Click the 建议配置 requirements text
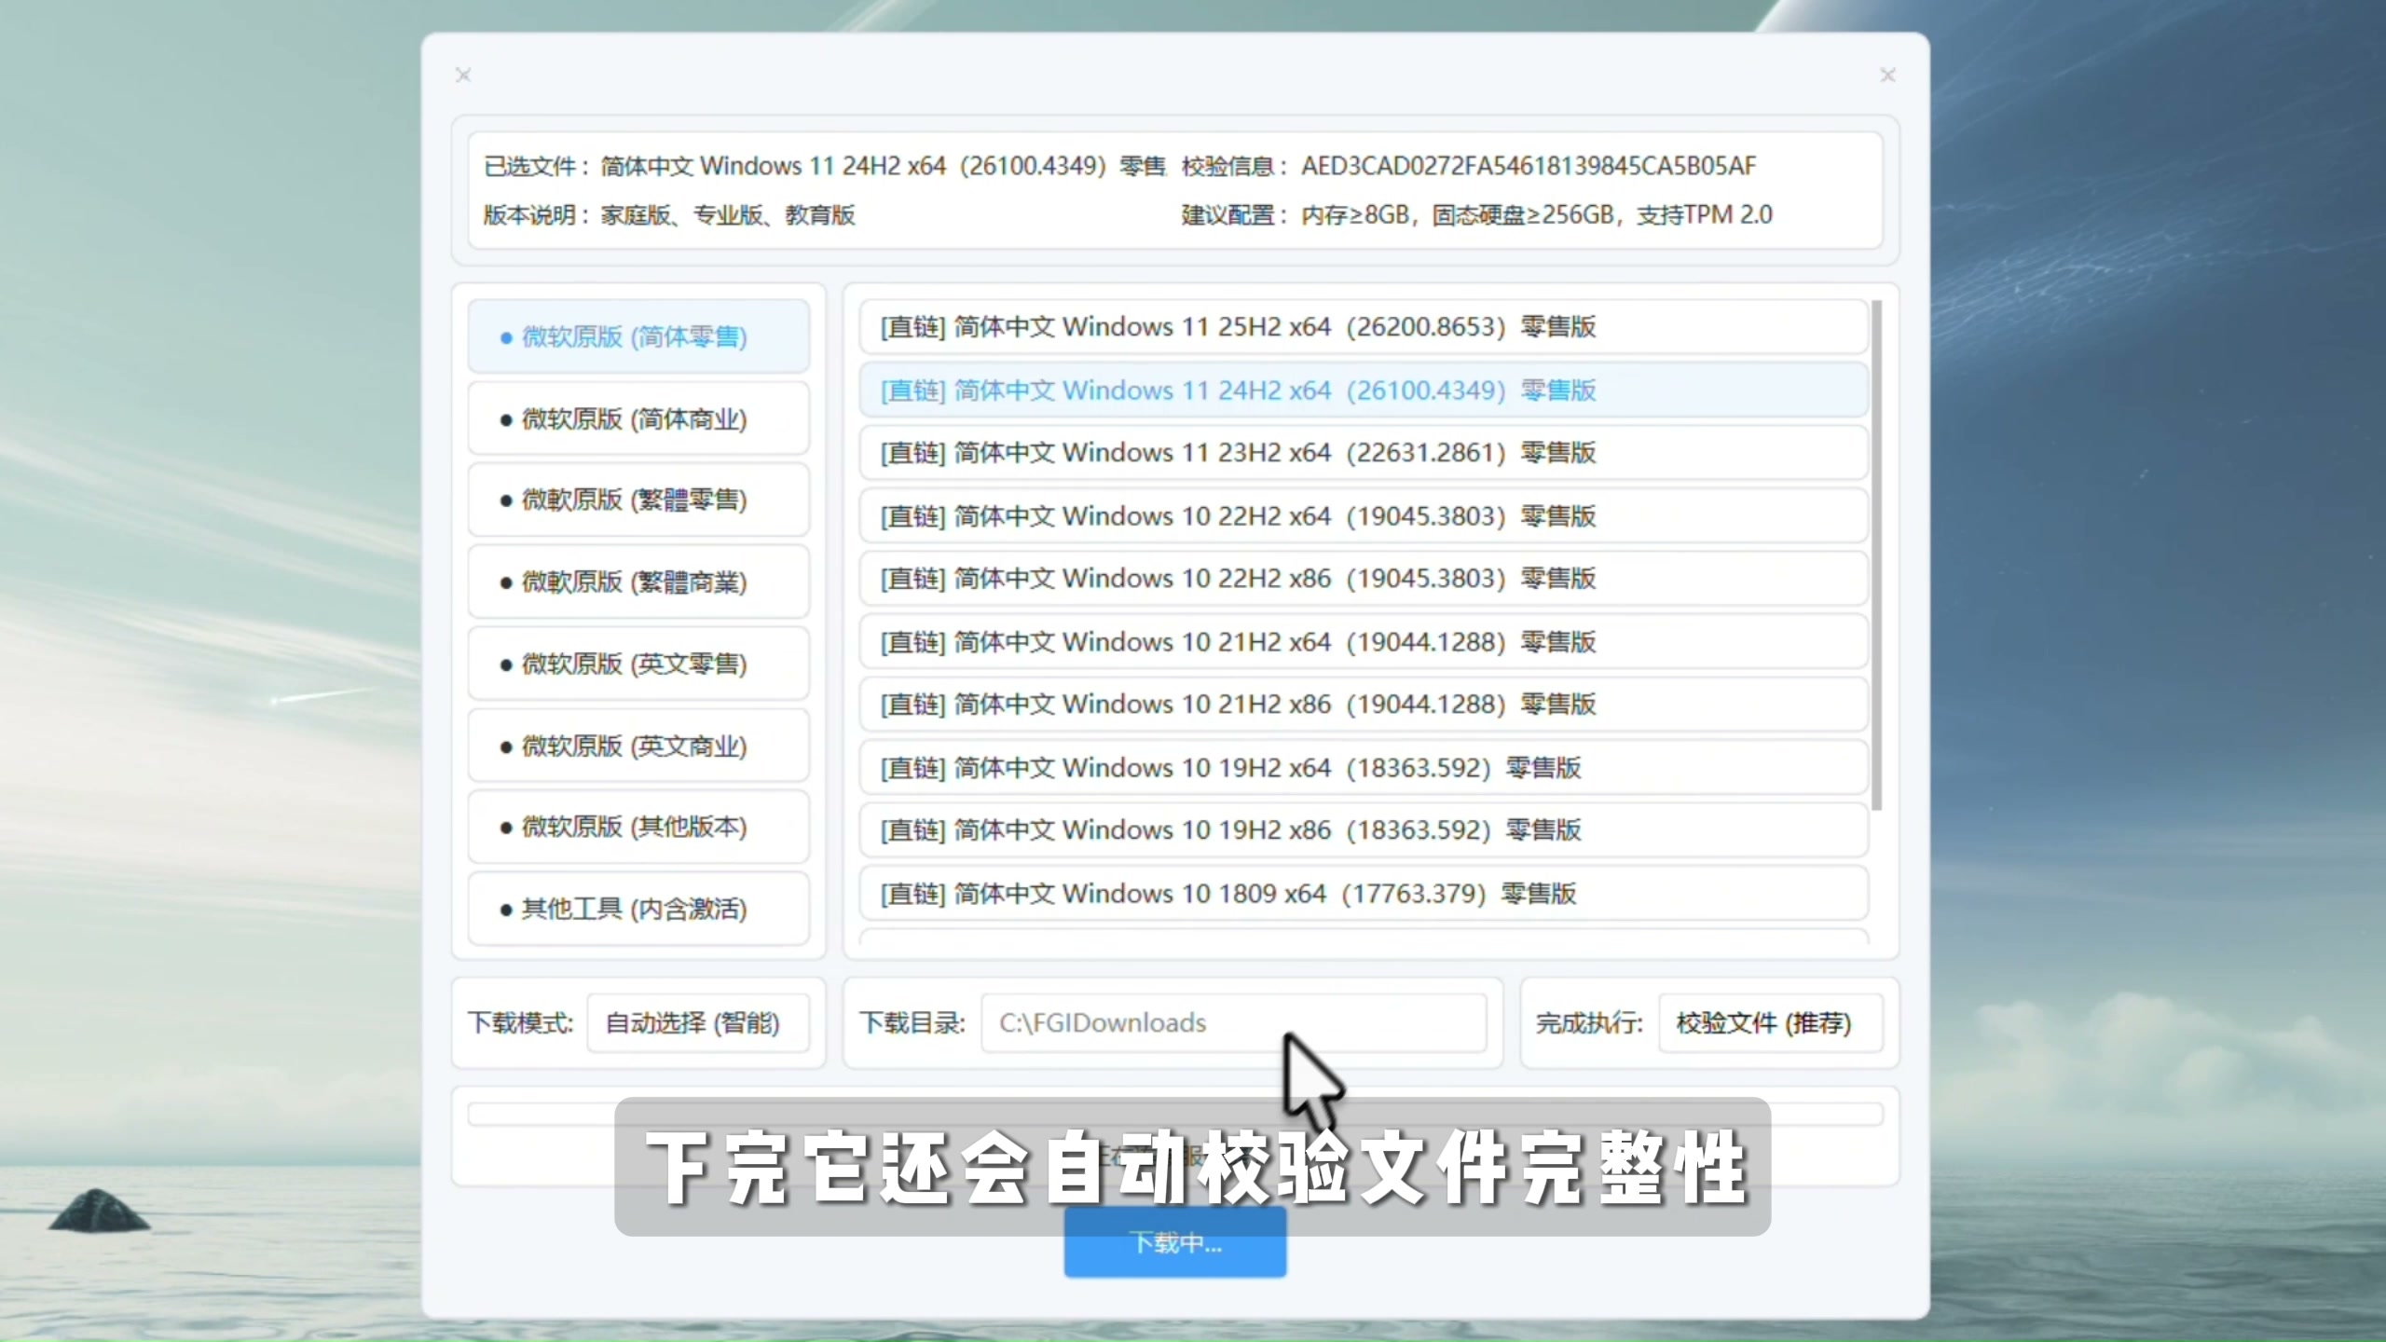The height and width of the screenshot is (1342, 2386). pyautogui.click(x=1536, y=215)
